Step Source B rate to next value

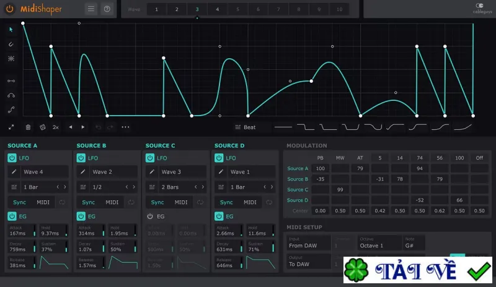tap(134, 187)
